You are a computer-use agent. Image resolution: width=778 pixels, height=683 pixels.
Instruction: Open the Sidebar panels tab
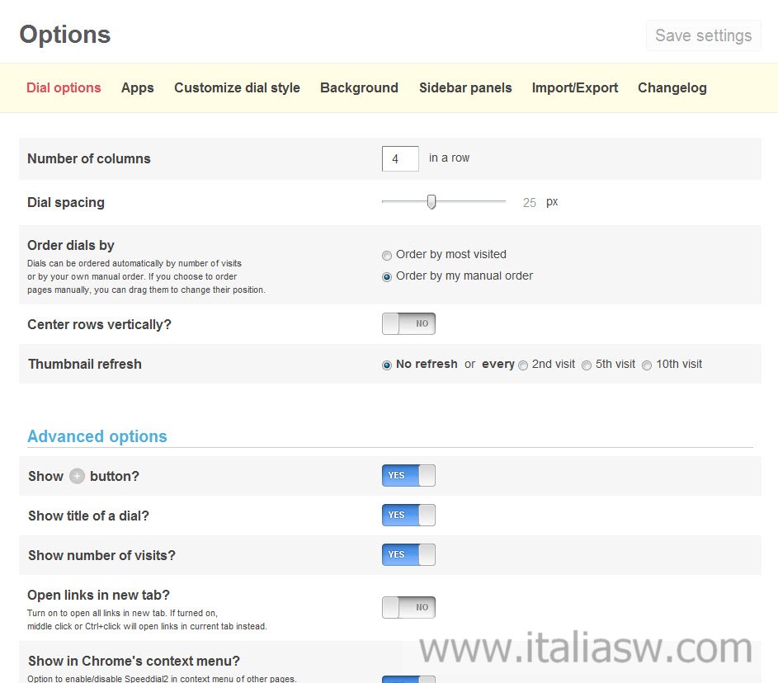465,87
